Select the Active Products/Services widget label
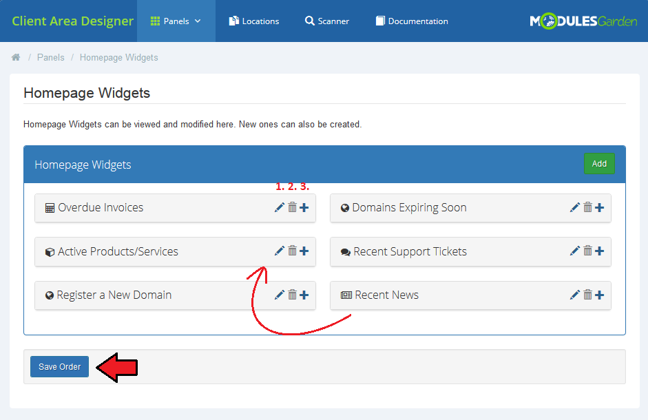Viewport: 648px width, 420px height. 118,251
